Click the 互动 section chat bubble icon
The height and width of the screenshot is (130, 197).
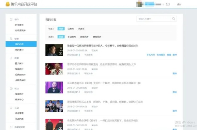click(11, 108)
